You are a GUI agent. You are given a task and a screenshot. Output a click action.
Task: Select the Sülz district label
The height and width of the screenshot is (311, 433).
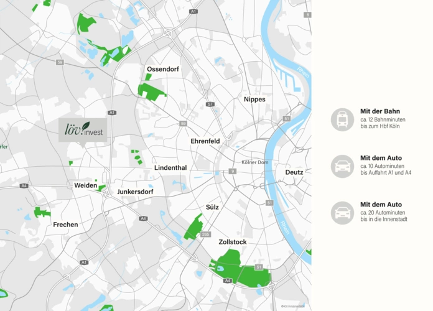[x=212, y=207]
